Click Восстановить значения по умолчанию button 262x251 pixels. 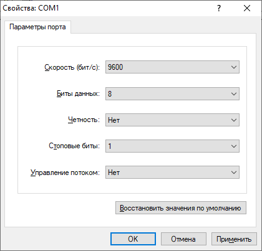(x=181, y=208)
